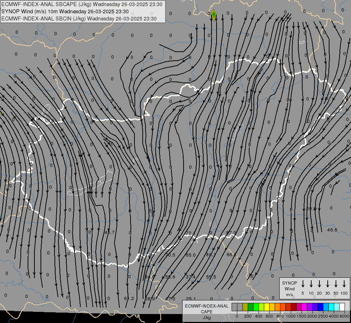Click the 800 tick label on color scale
This screenshot has height=323, width=351.
280,316
